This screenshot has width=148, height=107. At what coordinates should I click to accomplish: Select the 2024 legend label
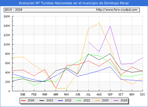coord(31,100)
